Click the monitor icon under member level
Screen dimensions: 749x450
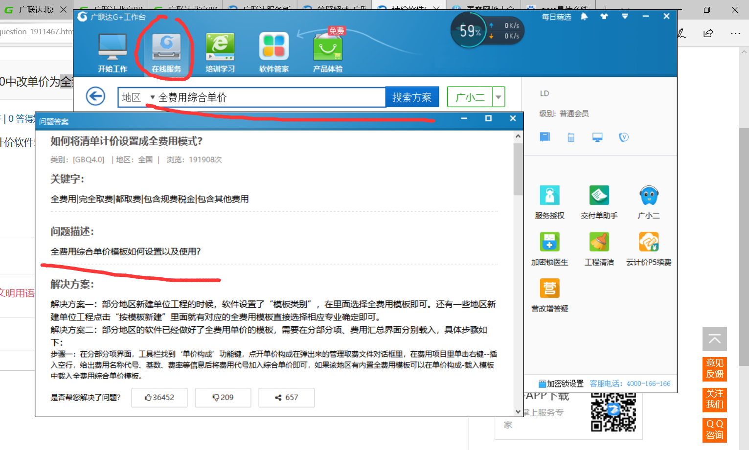click(x=597, y=137)
